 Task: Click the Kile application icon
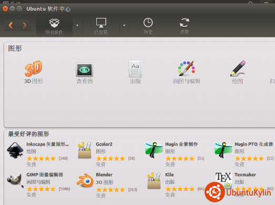click(x=154, y=181)
